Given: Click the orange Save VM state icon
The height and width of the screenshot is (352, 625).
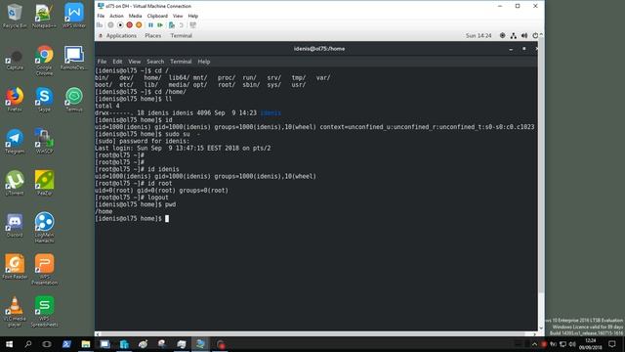Looking at the screenshot, I should click(x=139, y=25).
